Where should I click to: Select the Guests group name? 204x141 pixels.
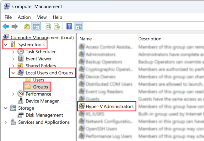point(93,99)
